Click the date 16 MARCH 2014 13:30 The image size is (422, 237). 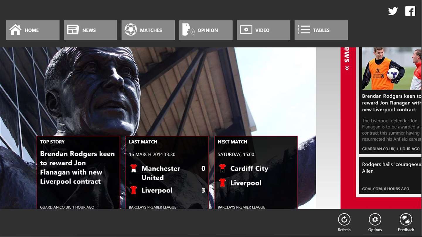tap(152, 154)
